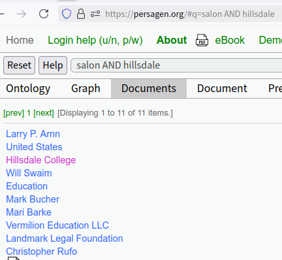Open the Landmark Legal Foundation document
The width and height of the screenshot is (282, 260).
click(x=65, y=238)
